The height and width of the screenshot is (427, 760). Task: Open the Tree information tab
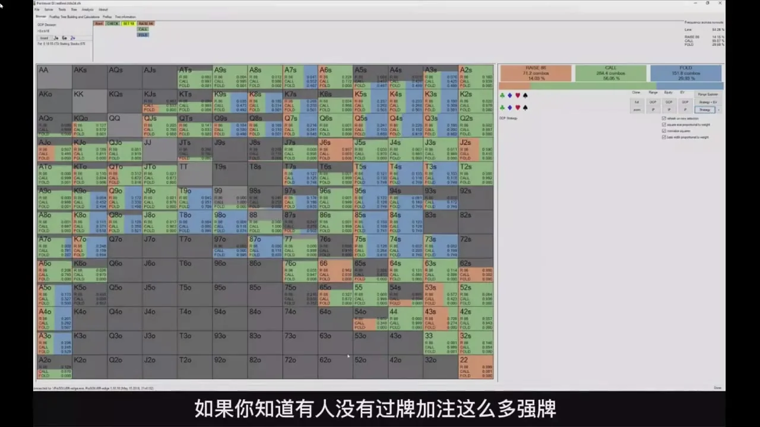click(x=125, y=17)
